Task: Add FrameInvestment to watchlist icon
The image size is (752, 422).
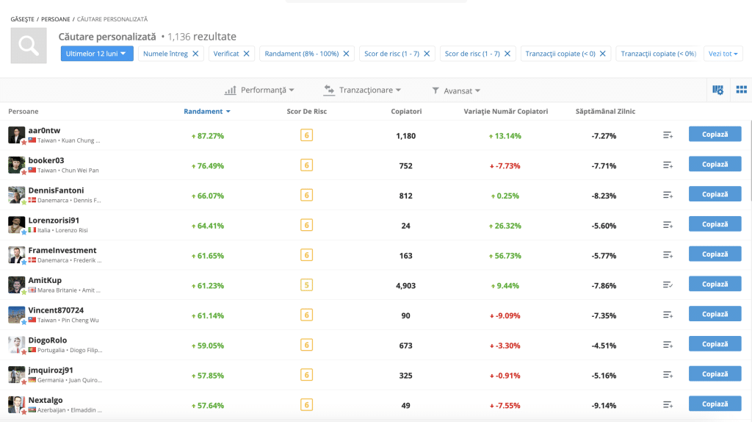Action: click(668, 255)
